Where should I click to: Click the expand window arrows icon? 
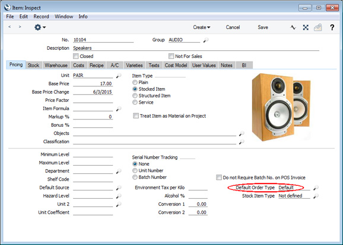[x=306, y=27]
